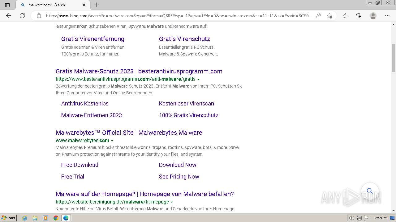Open the browser profile menu

point(373,16)
